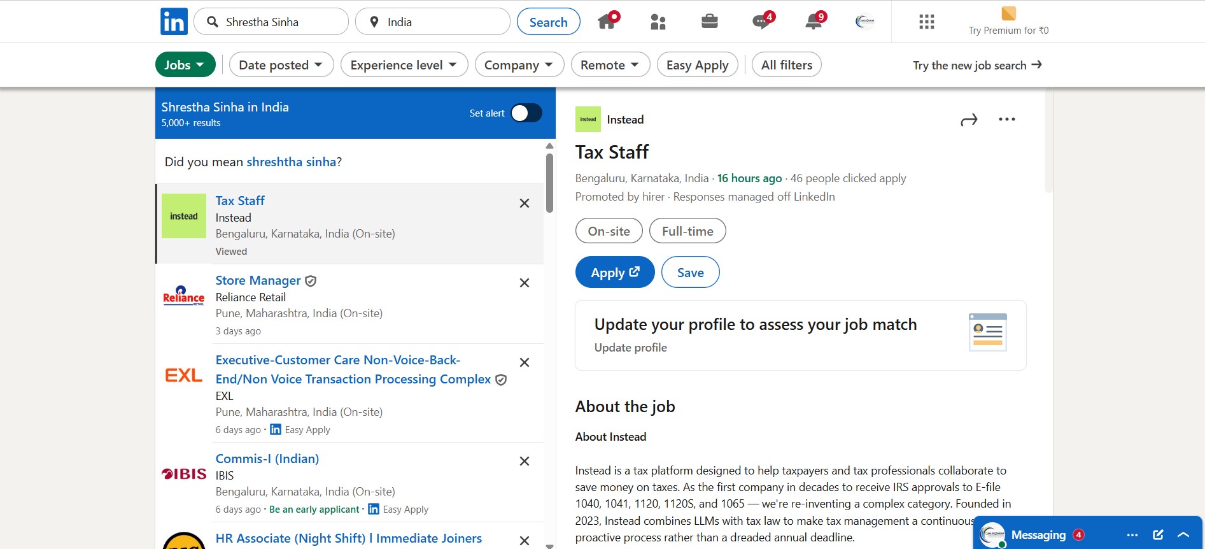The height and width of the screenshot is (549, 1205).
Task: Open the Experience level dropdown
Action: point(404,64)
